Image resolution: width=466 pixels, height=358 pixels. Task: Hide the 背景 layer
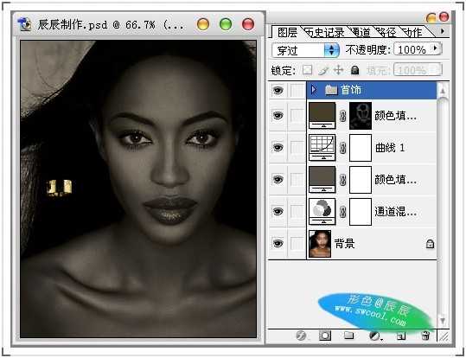278,243
